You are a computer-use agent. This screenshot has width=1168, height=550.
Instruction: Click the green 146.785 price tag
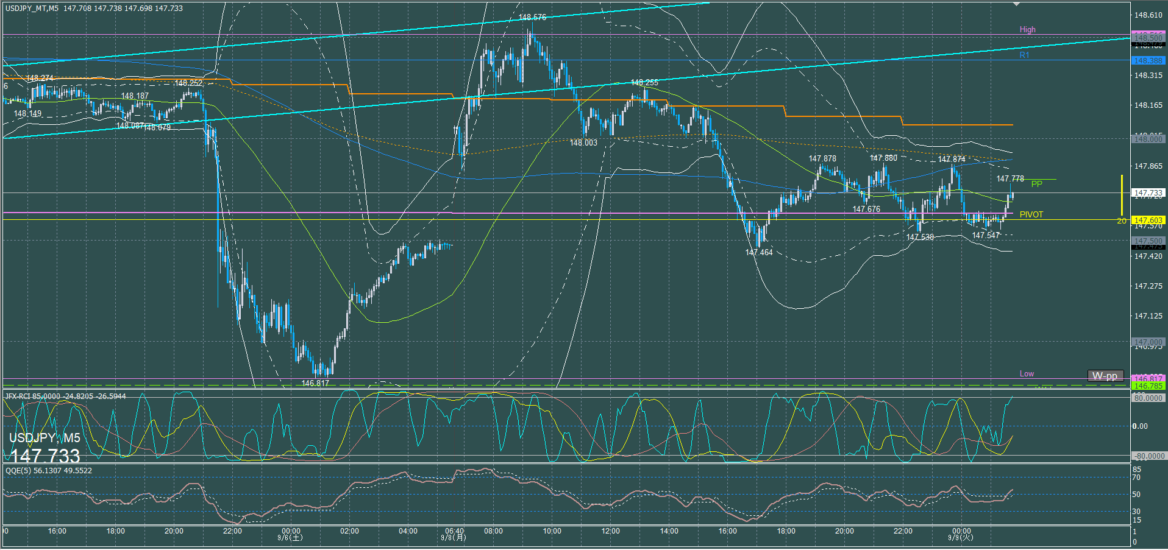click(1148, 386)
